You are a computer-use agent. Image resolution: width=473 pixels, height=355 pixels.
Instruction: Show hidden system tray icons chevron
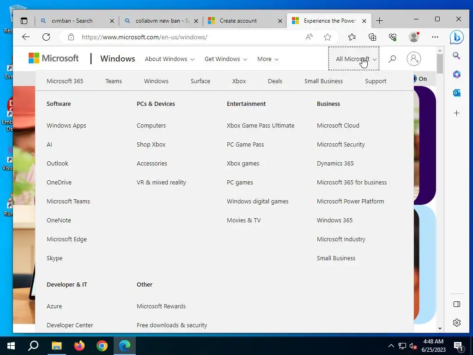(x=391, y=346)
